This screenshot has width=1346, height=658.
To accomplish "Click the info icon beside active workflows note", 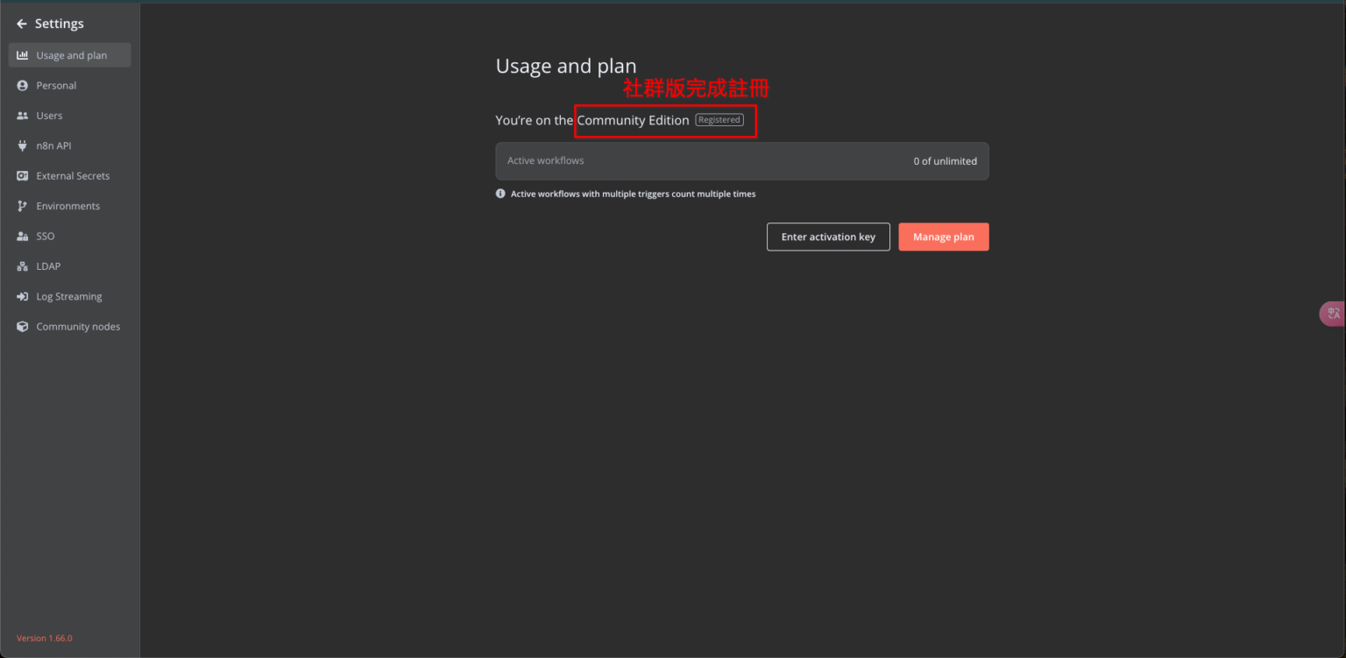I will 500,194.
